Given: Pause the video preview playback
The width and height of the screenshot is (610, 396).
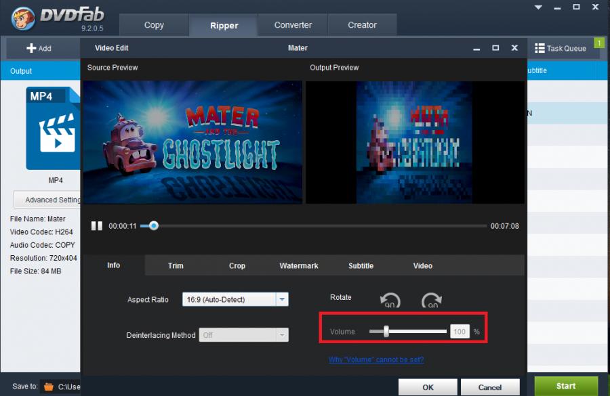Looking at the screenshot, I should pos(96,226).
